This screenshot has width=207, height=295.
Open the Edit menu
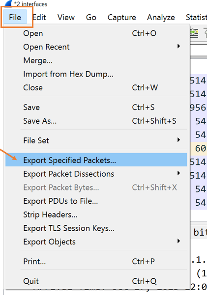[x=39, y=17]
